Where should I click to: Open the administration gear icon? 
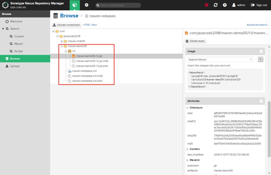(86, 5)
